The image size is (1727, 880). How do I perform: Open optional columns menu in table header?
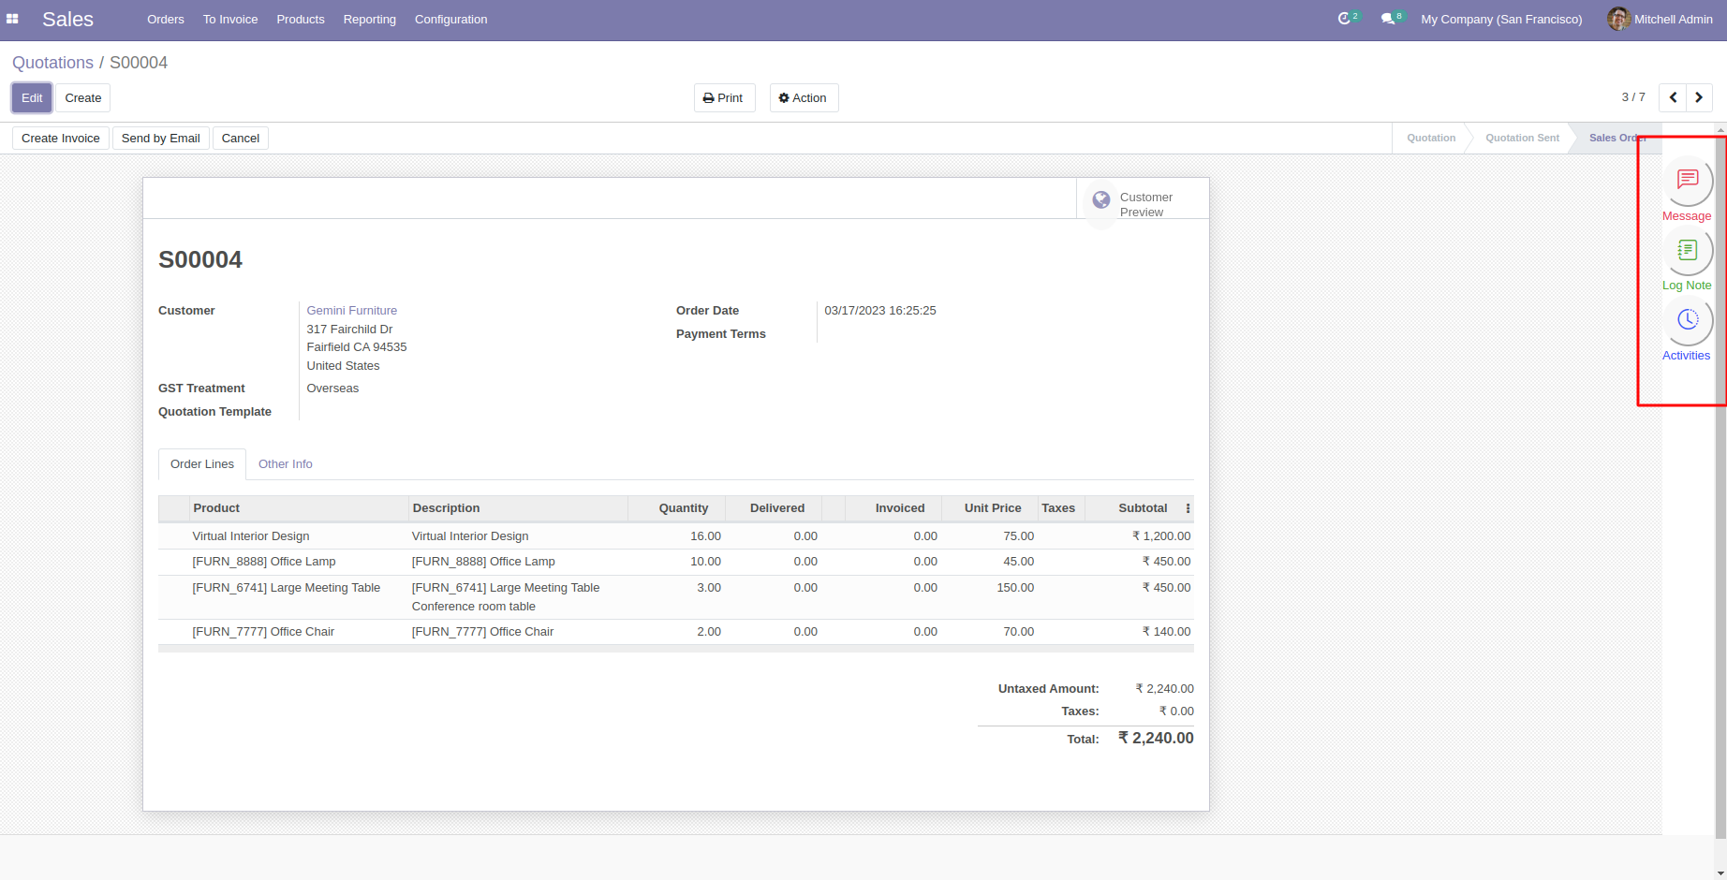(1188, 508)
